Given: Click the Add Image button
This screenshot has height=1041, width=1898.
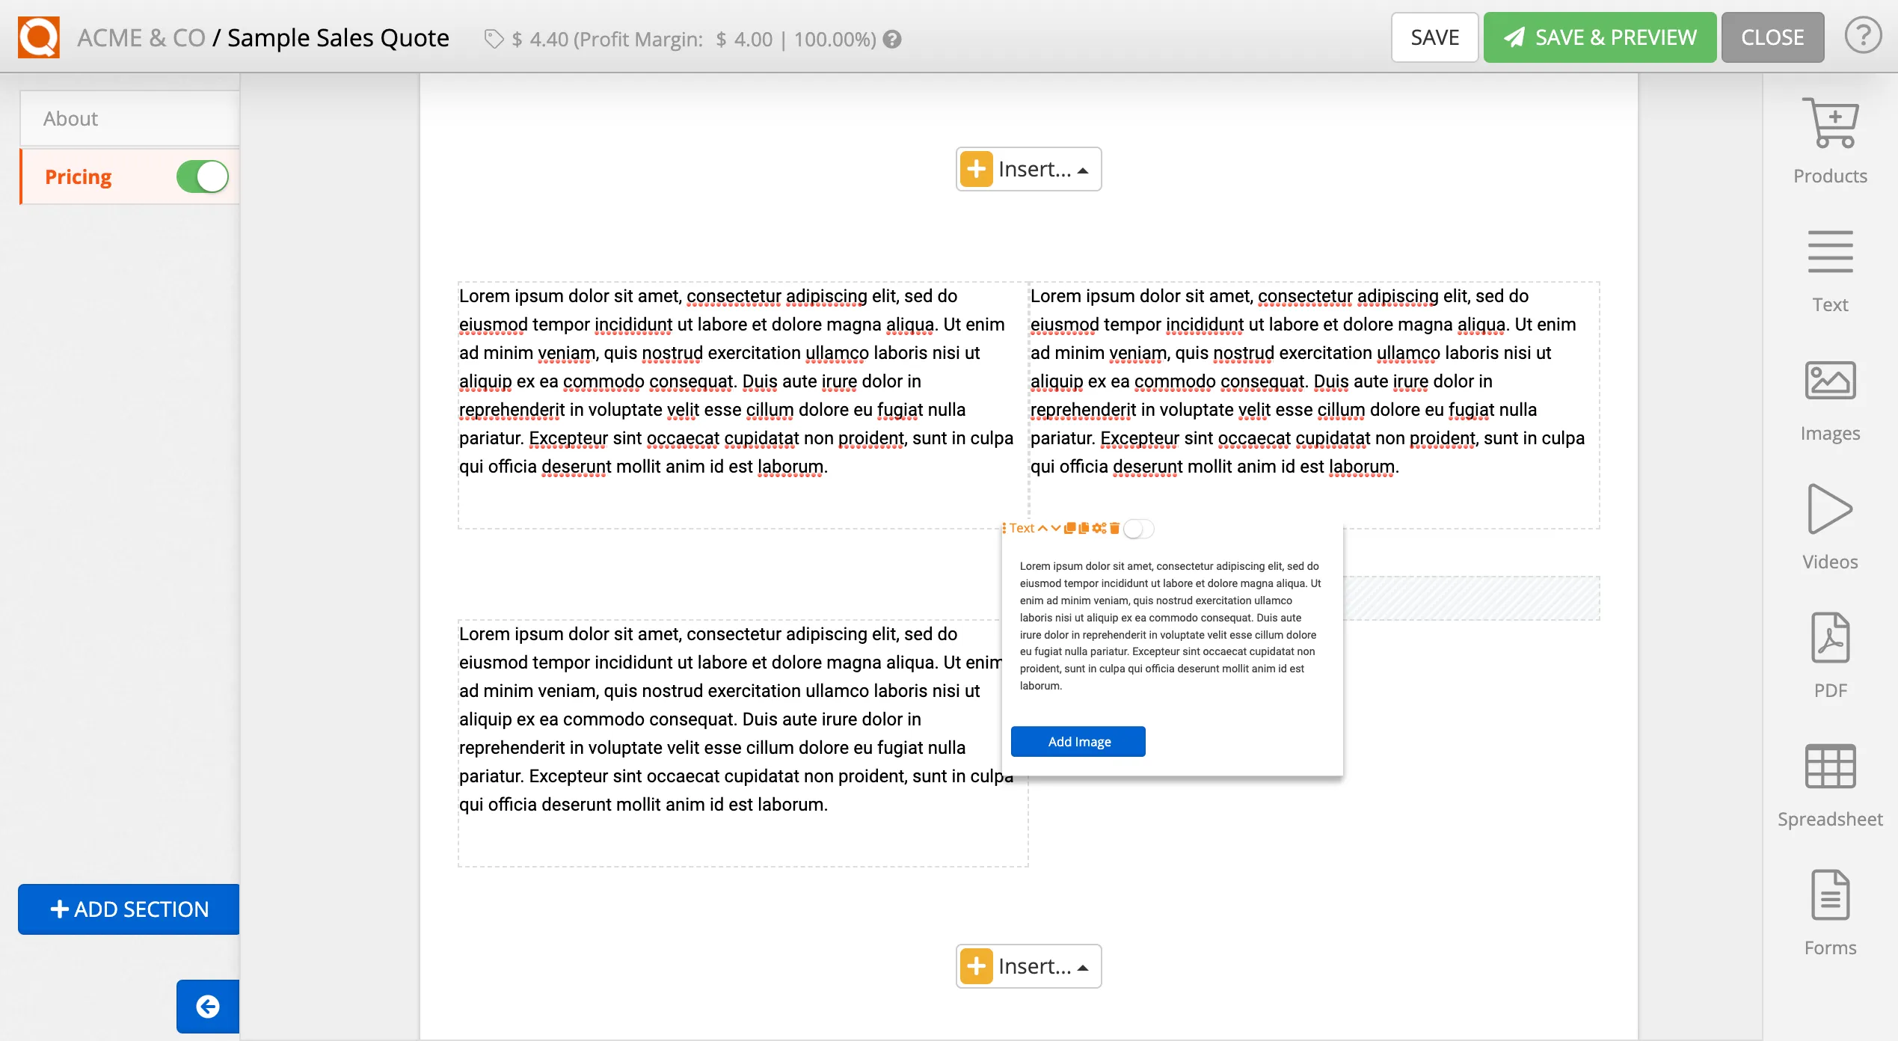Looking at the screenshot, I should (x=1078, y=741).
